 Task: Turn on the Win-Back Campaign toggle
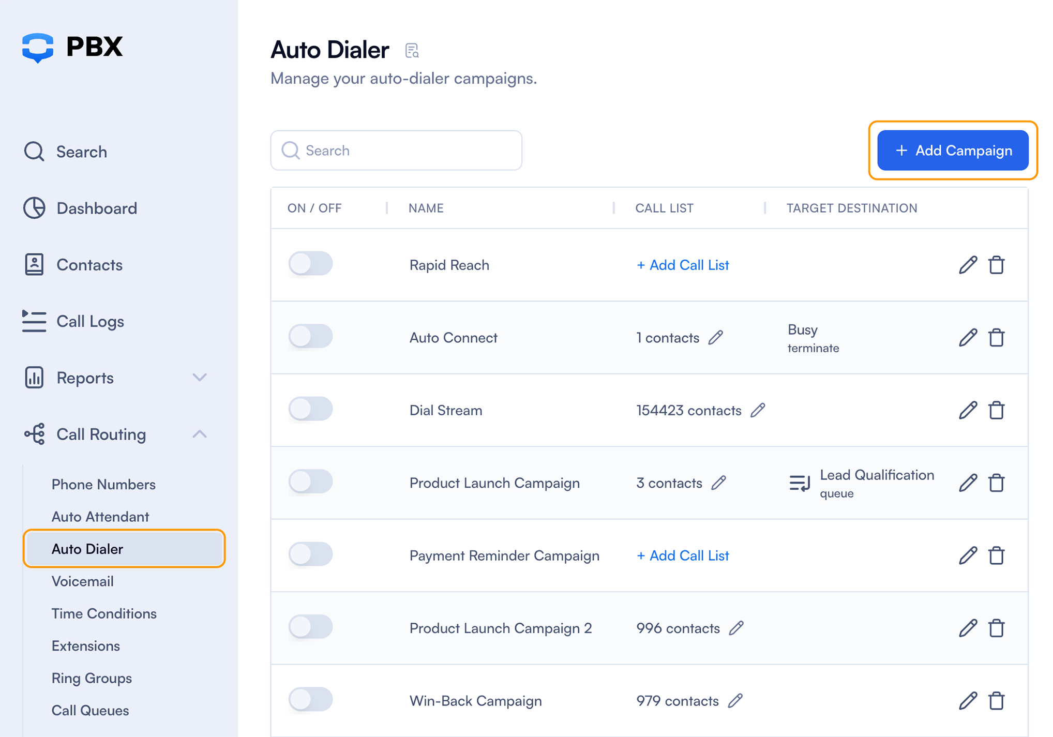pos(310,699)
